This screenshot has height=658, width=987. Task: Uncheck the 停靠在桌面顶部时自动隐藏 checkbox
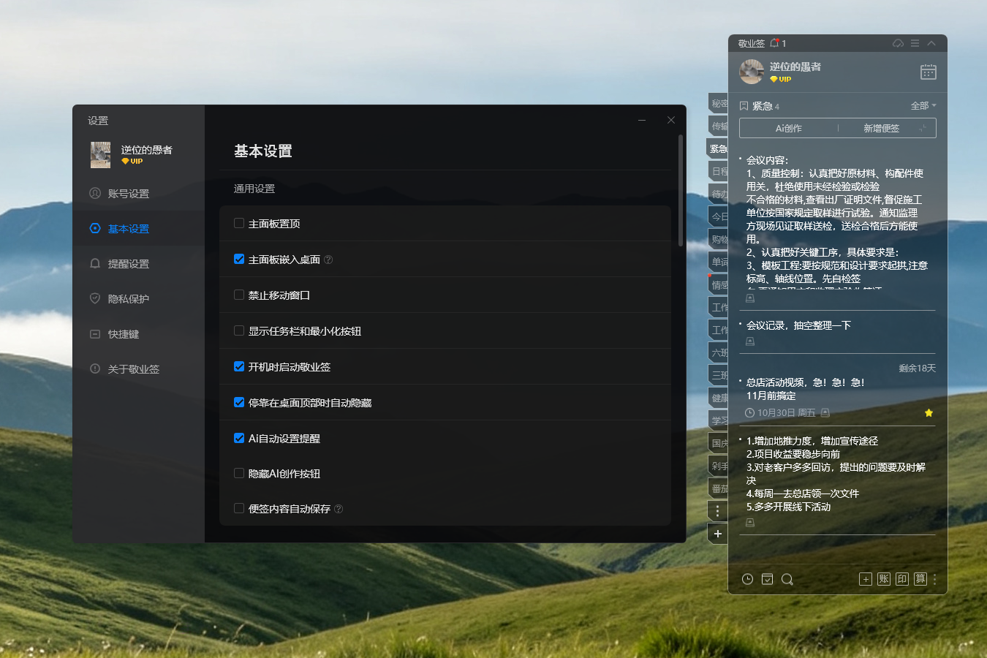pos(239,402)
